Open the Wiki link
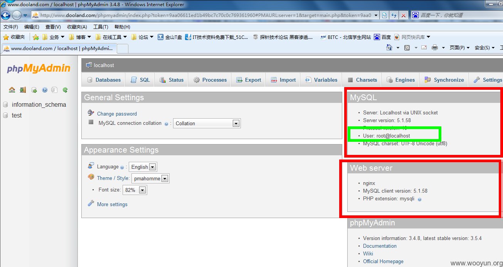The image size is (503, 267). (368, 254)
